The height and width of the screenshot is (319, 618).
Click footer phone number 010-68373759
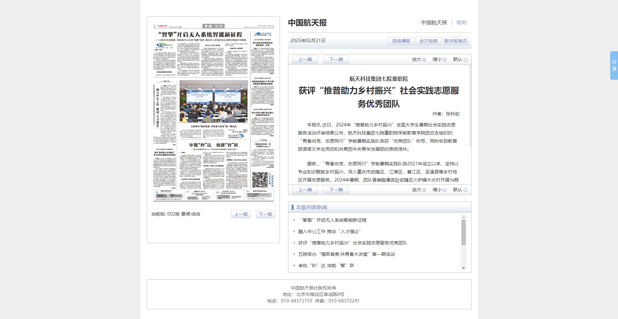pos(296,301)
